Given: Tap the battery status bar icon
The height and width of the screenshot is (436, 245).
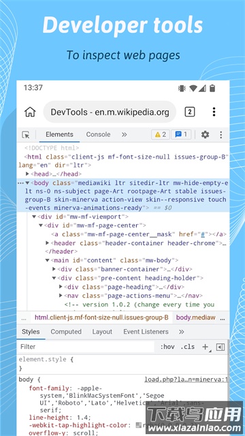Looking at the screenshot, I should coord(212,89).
